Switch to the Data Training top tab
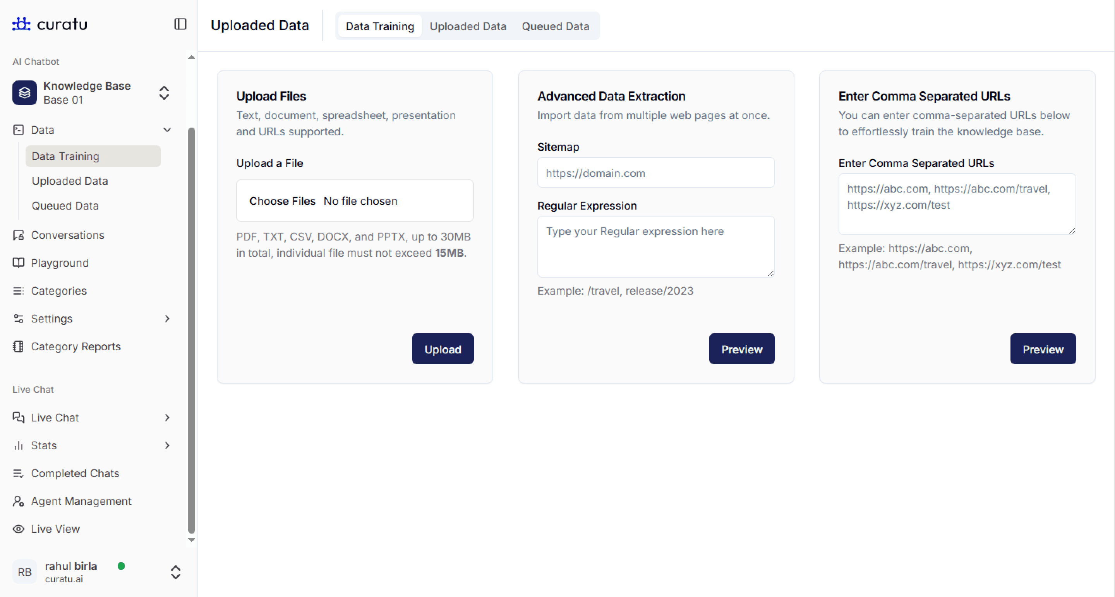This screenshot has height=597, width=1115. tap(379, 26)
